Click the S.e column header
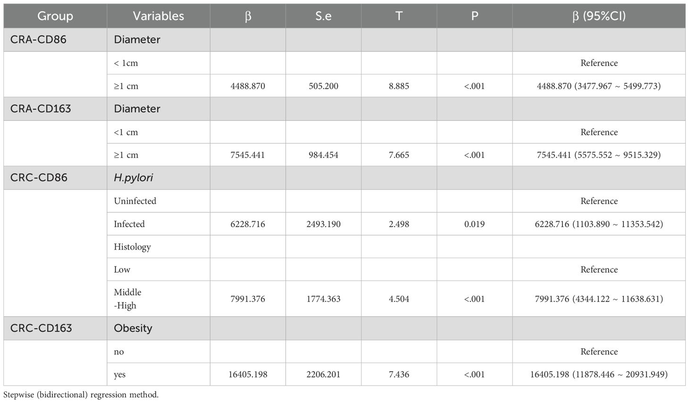 click(323, 16)
